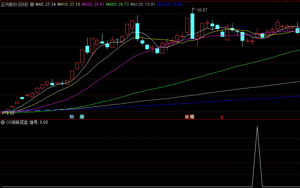
Task: Click the MA10: 27.10 label
Action: (x=69, y=4)
